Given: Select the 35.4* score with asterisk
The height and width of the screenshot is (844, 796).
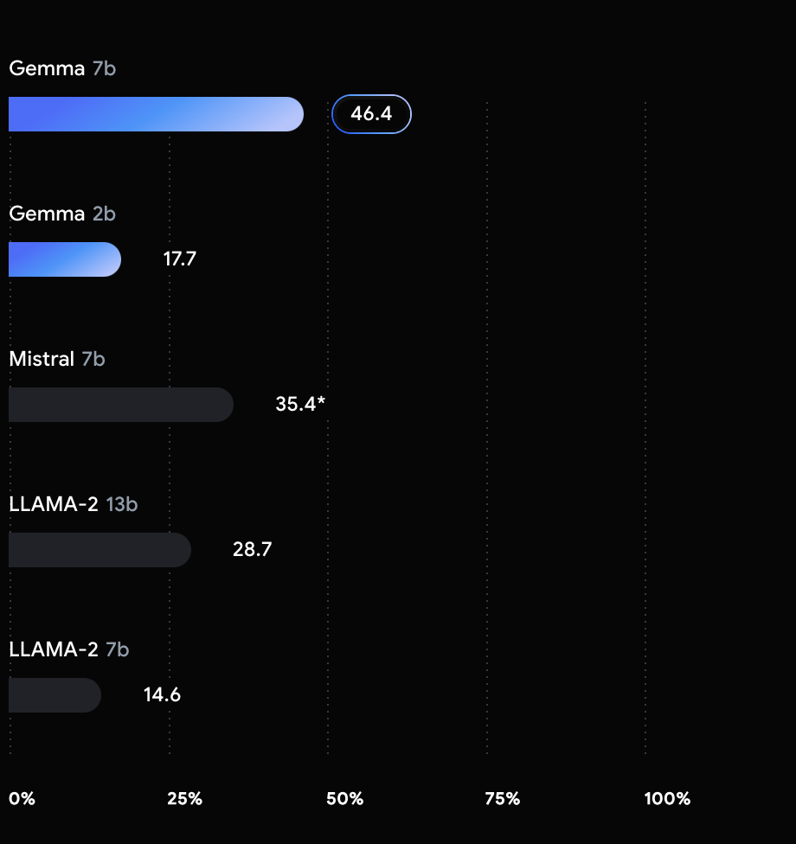Looking at the screenshot, I should pos(300,404).
